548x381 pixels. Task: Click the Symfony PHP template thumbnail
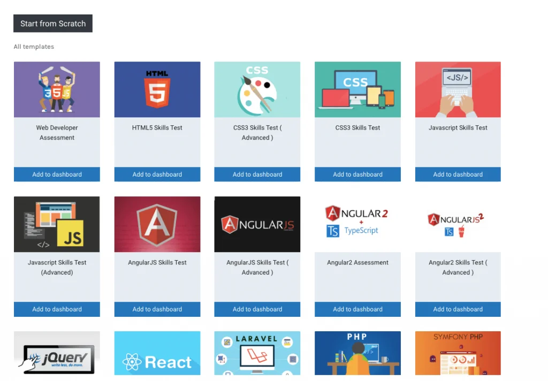point(458,353)
